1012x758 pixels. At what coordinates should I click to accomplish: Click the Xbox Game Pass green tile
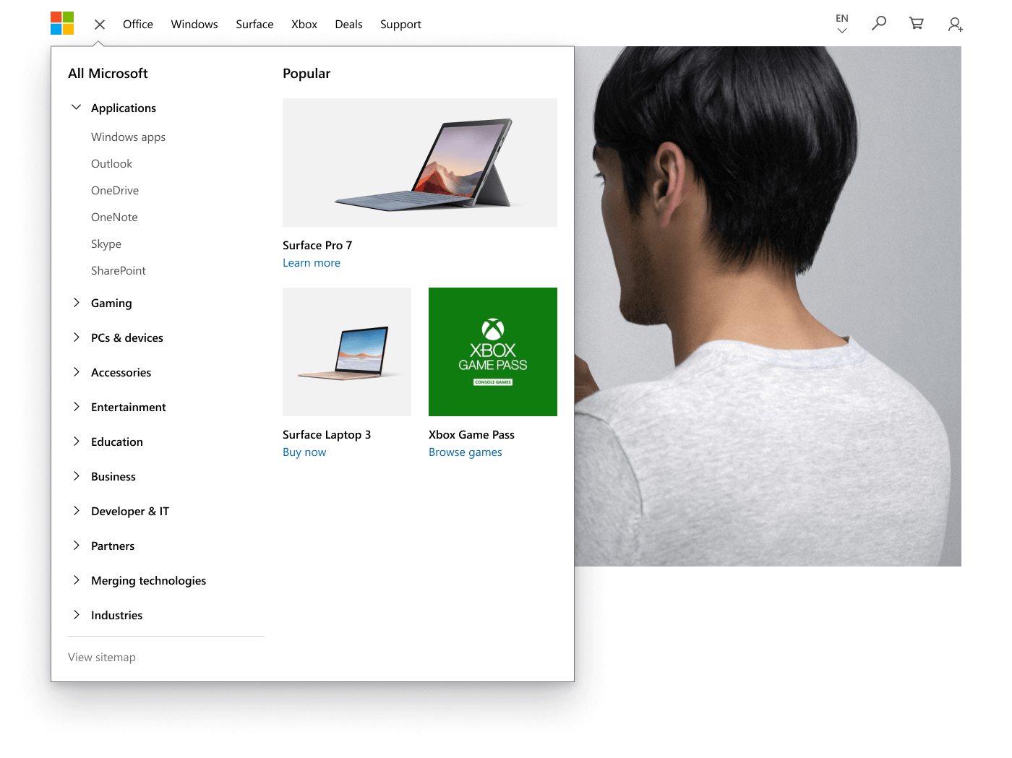click(493, 352)
